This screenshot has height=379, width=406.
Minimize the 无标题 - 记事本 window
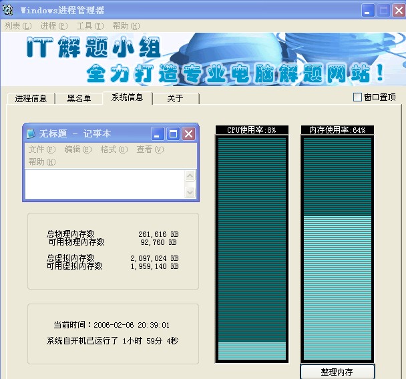(157, 133)
